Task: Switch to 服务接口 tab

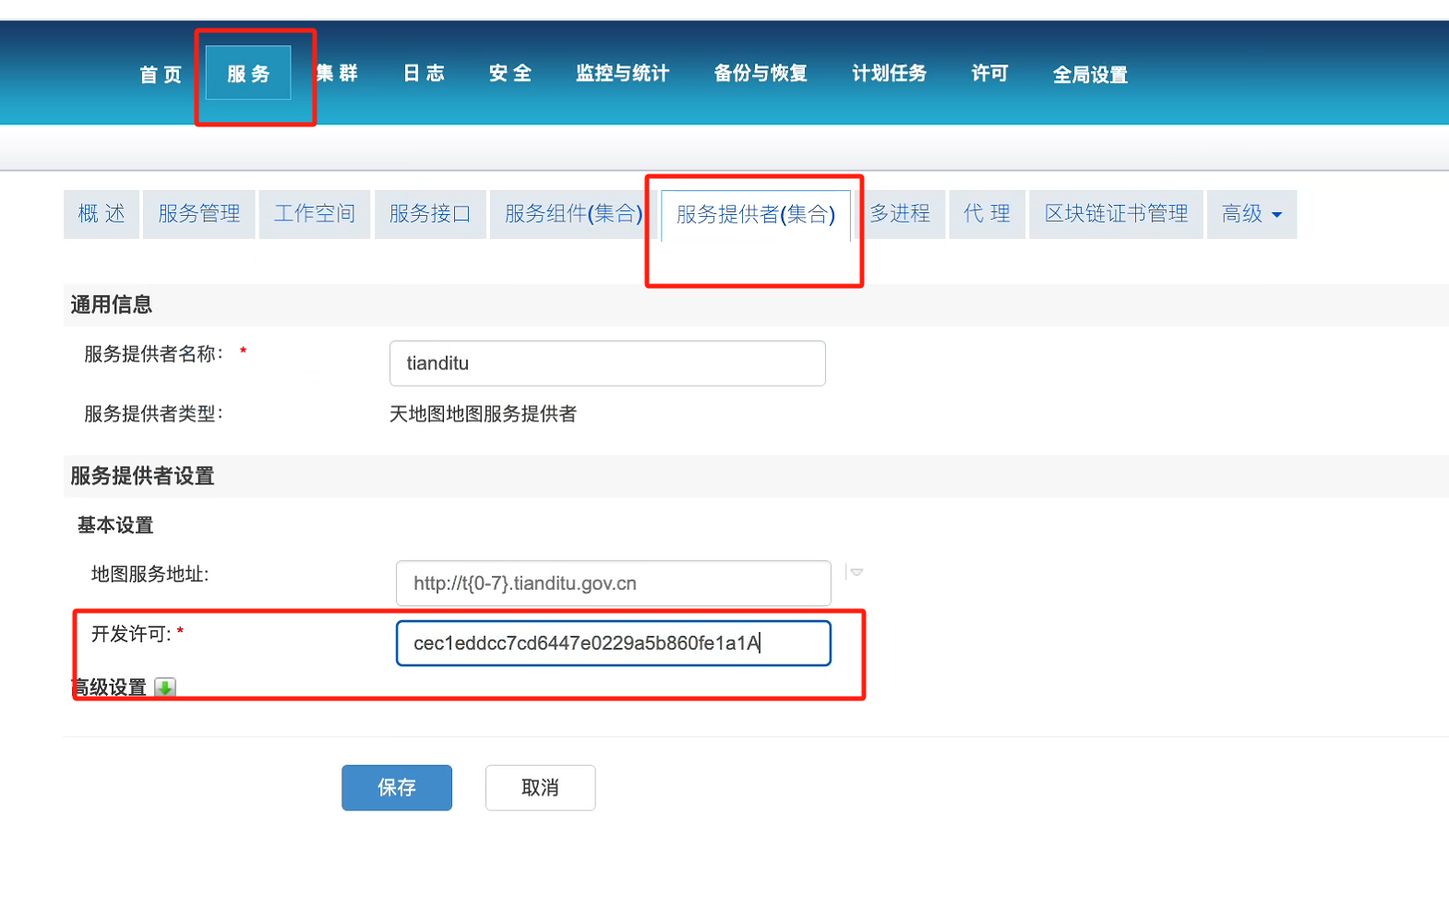Action: point(430,214)
